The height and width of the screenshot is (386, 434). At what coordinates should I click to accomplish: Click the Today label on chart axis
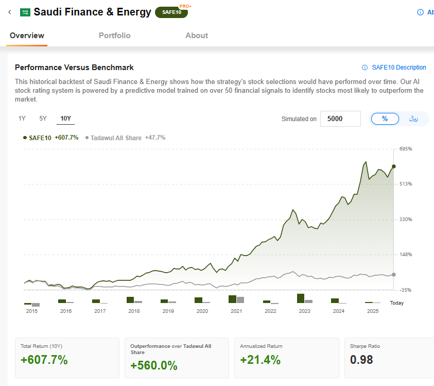(x=396, y=303)
